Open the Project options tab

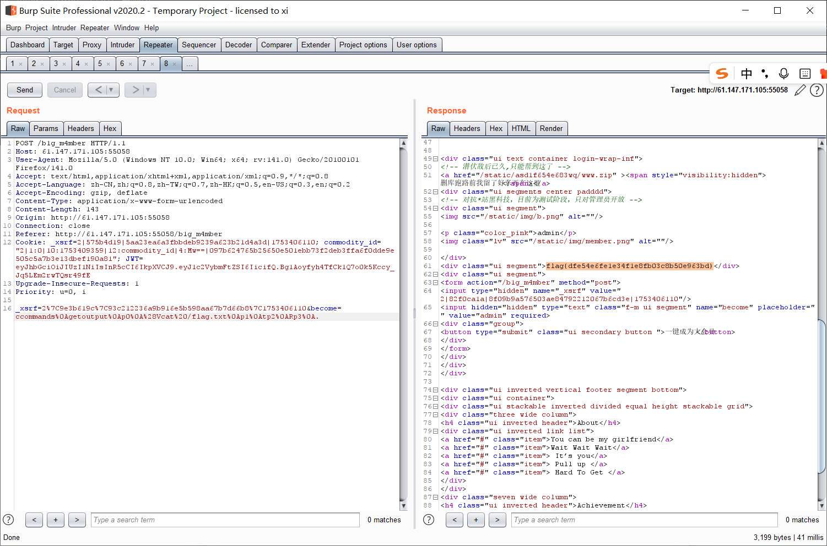(363, 45)
